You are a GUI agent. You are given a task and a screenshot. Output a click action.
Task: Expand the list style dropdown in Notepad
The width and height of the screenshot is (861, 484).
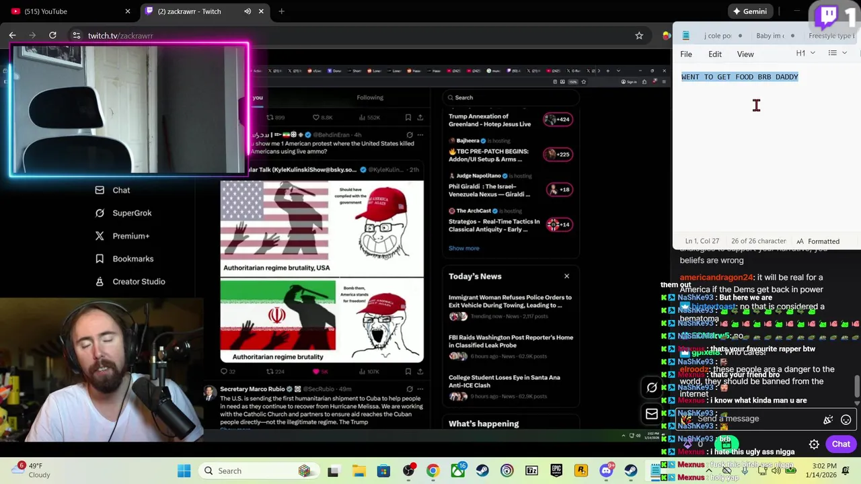[x=837, y=53]
